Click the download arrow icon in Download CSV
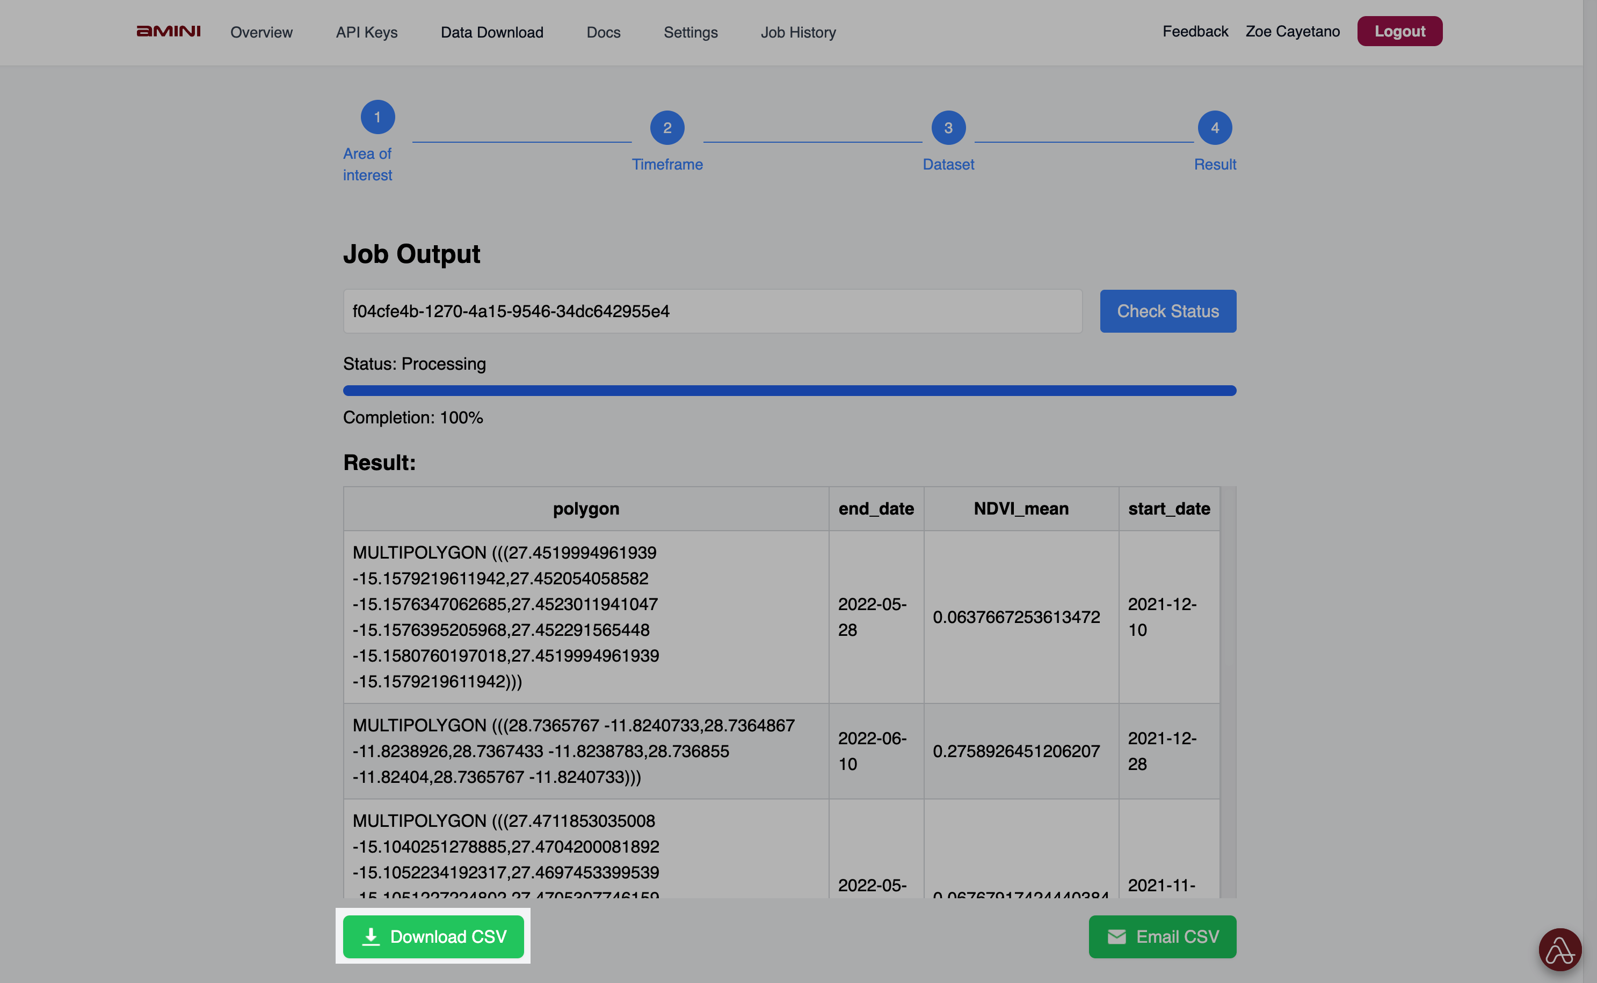The image size is (1597, 983). point(371,936)
